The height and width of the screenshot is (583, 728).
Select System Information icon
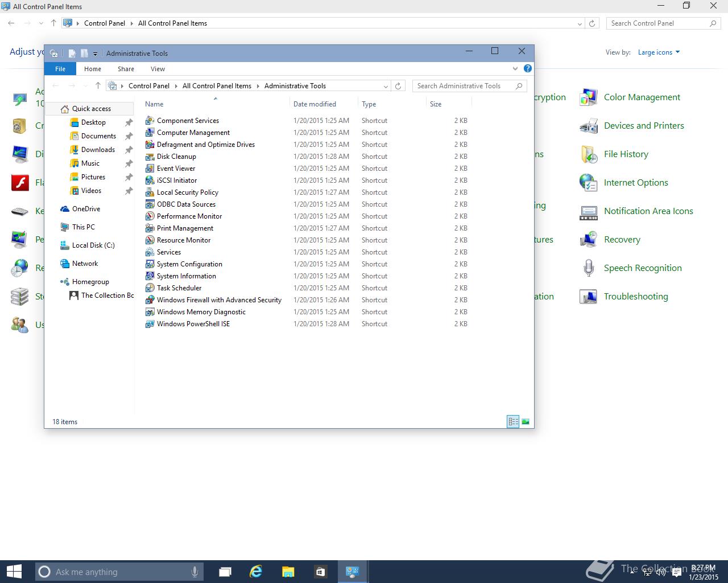(150, 276)
